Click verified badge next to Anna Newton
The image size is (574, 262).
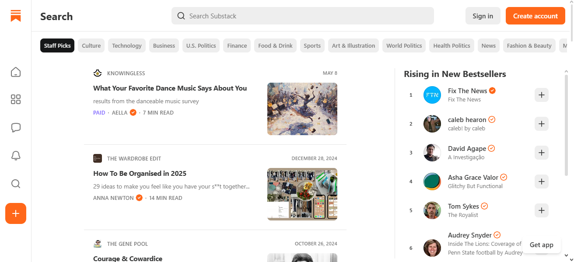pos(139,198)
